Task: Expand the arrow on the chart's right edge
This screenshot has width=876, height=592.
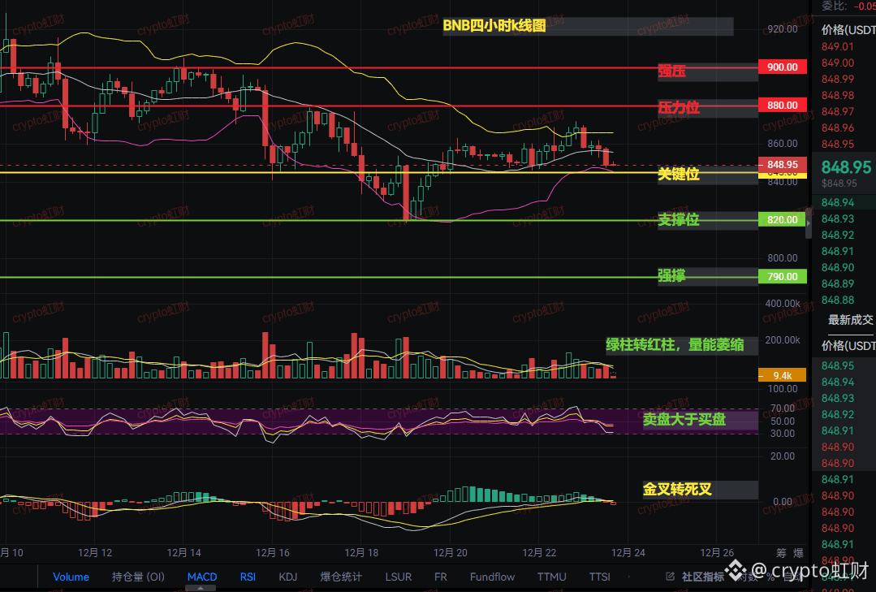Action: [x=809, y=223]
